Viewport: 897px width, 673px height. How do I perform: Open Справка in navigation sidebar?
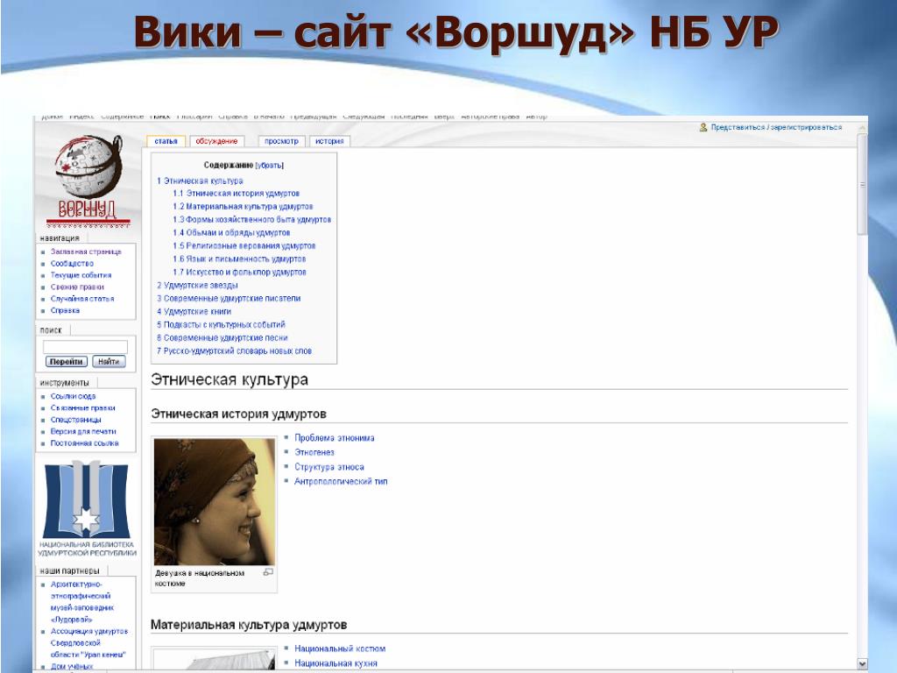click(x=65, y=311)
